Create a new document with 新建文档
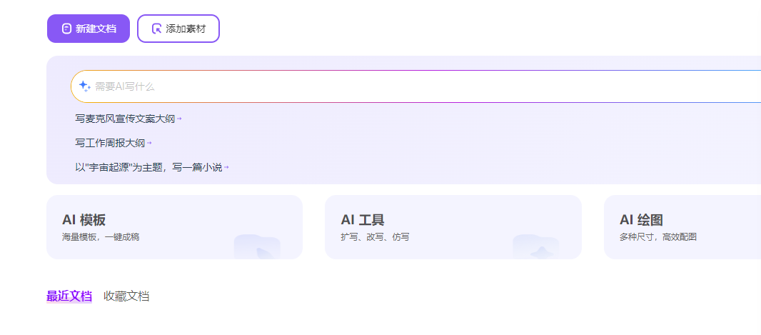This screenshot has height=335, width=761. pos(89,29)
